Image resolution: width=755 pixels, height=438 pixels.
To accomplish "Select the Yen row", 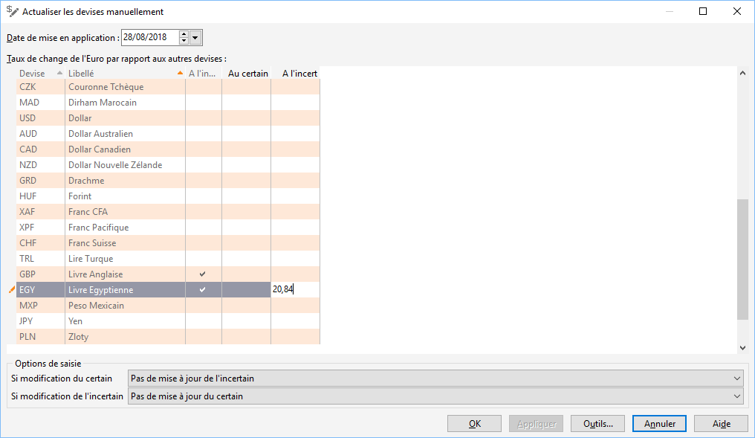I will tap(168, 321).
